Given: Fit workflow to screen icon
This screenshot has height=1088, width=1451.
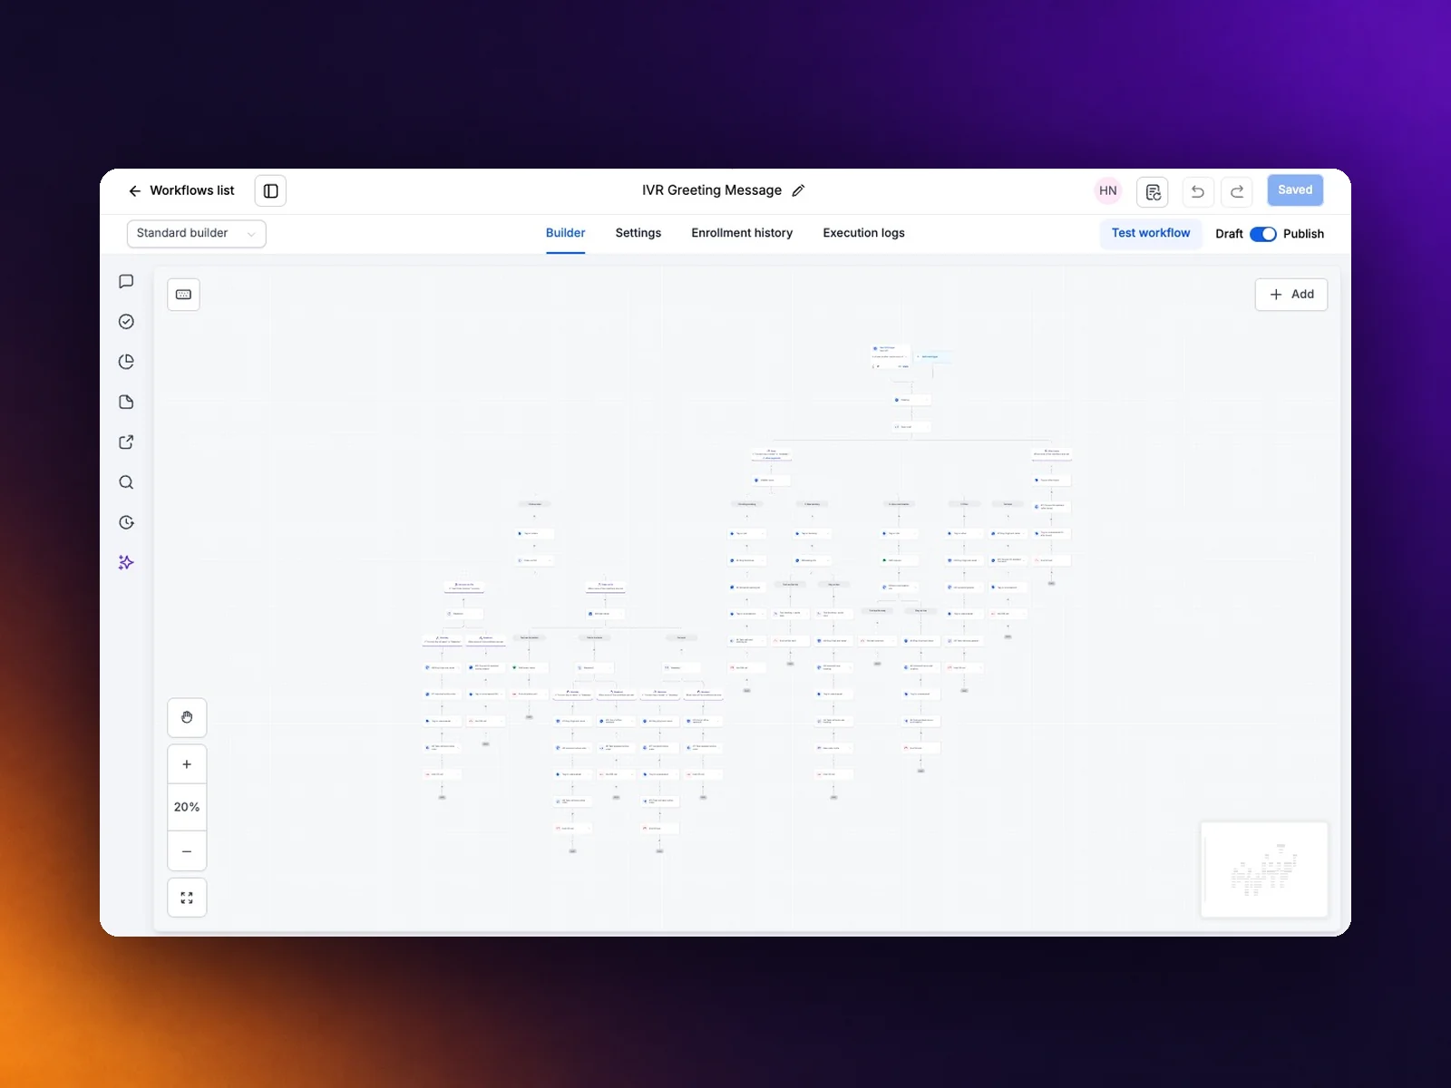Looking at the screenshot, I should click(187, 898).
